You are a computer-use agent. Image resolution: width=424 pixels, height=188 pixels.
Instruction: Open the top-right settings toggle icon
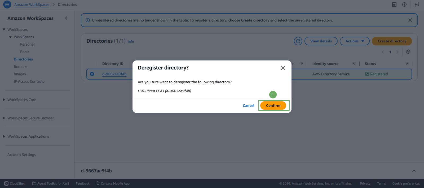pos(417,5)
